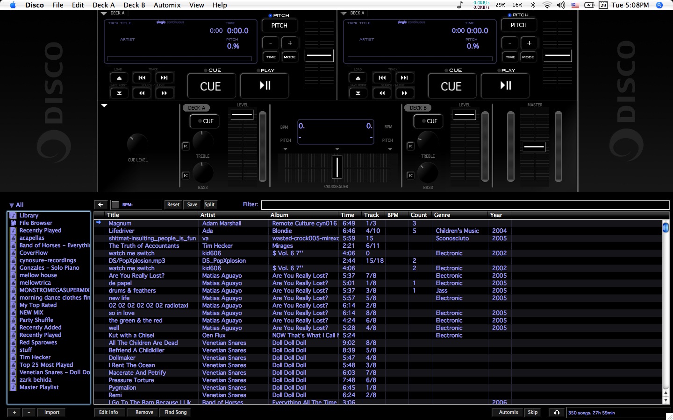
Task: Select the Library icon in the sidebar
Action: pyautogui.click(x=14, y=215)
